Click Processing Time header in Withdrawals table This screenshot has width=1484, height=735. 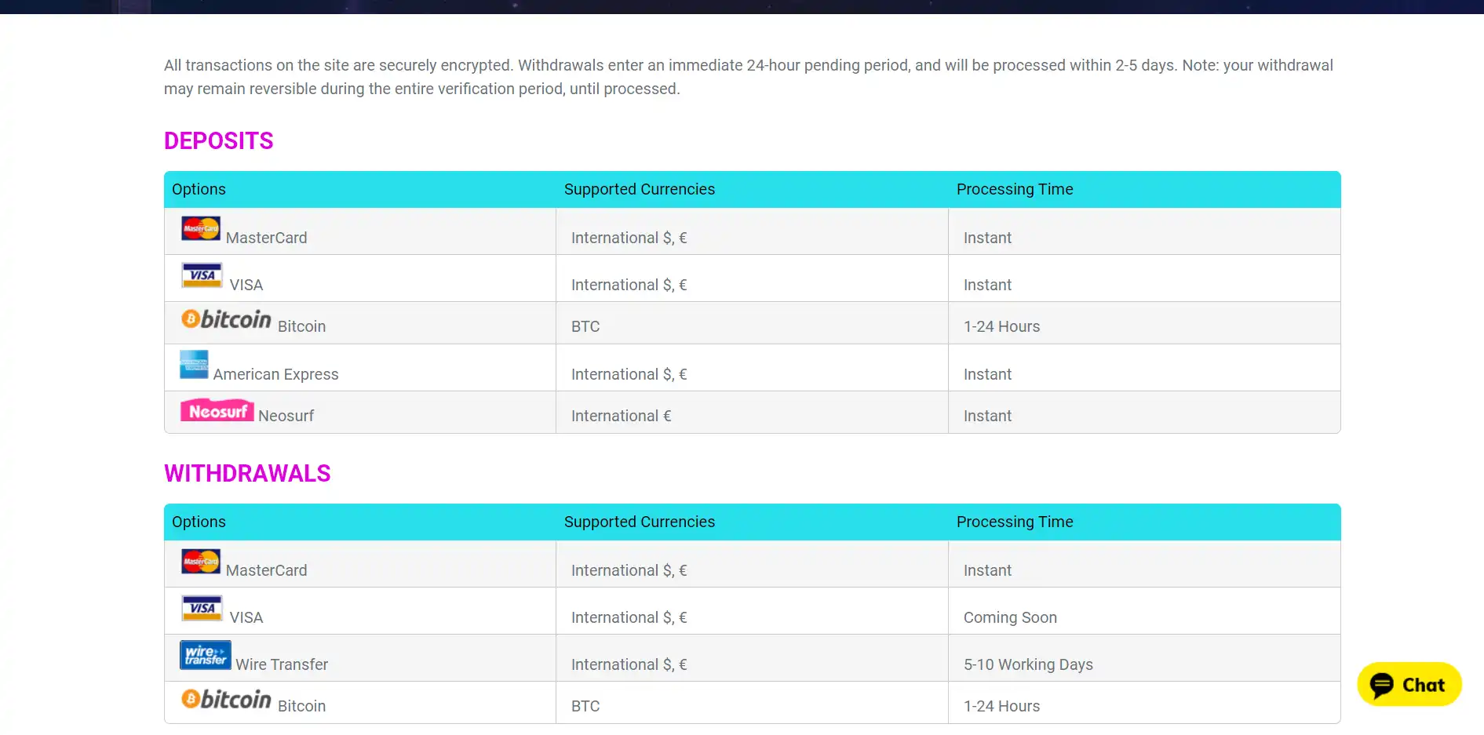pyautogui.click(x=1014, y=522)
